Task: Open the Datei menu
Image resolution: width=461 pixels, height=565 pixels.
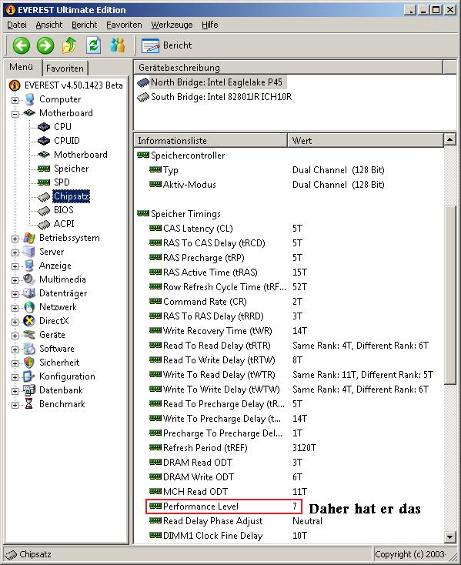Action: click(17, 25)
